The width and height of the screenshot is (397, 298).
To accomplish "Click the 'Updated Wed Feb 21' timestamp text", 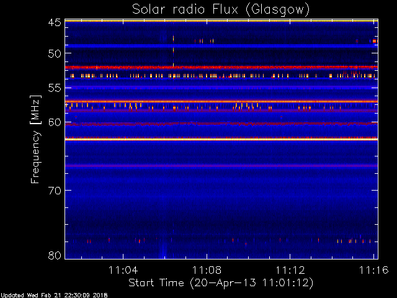I will 54,296.
